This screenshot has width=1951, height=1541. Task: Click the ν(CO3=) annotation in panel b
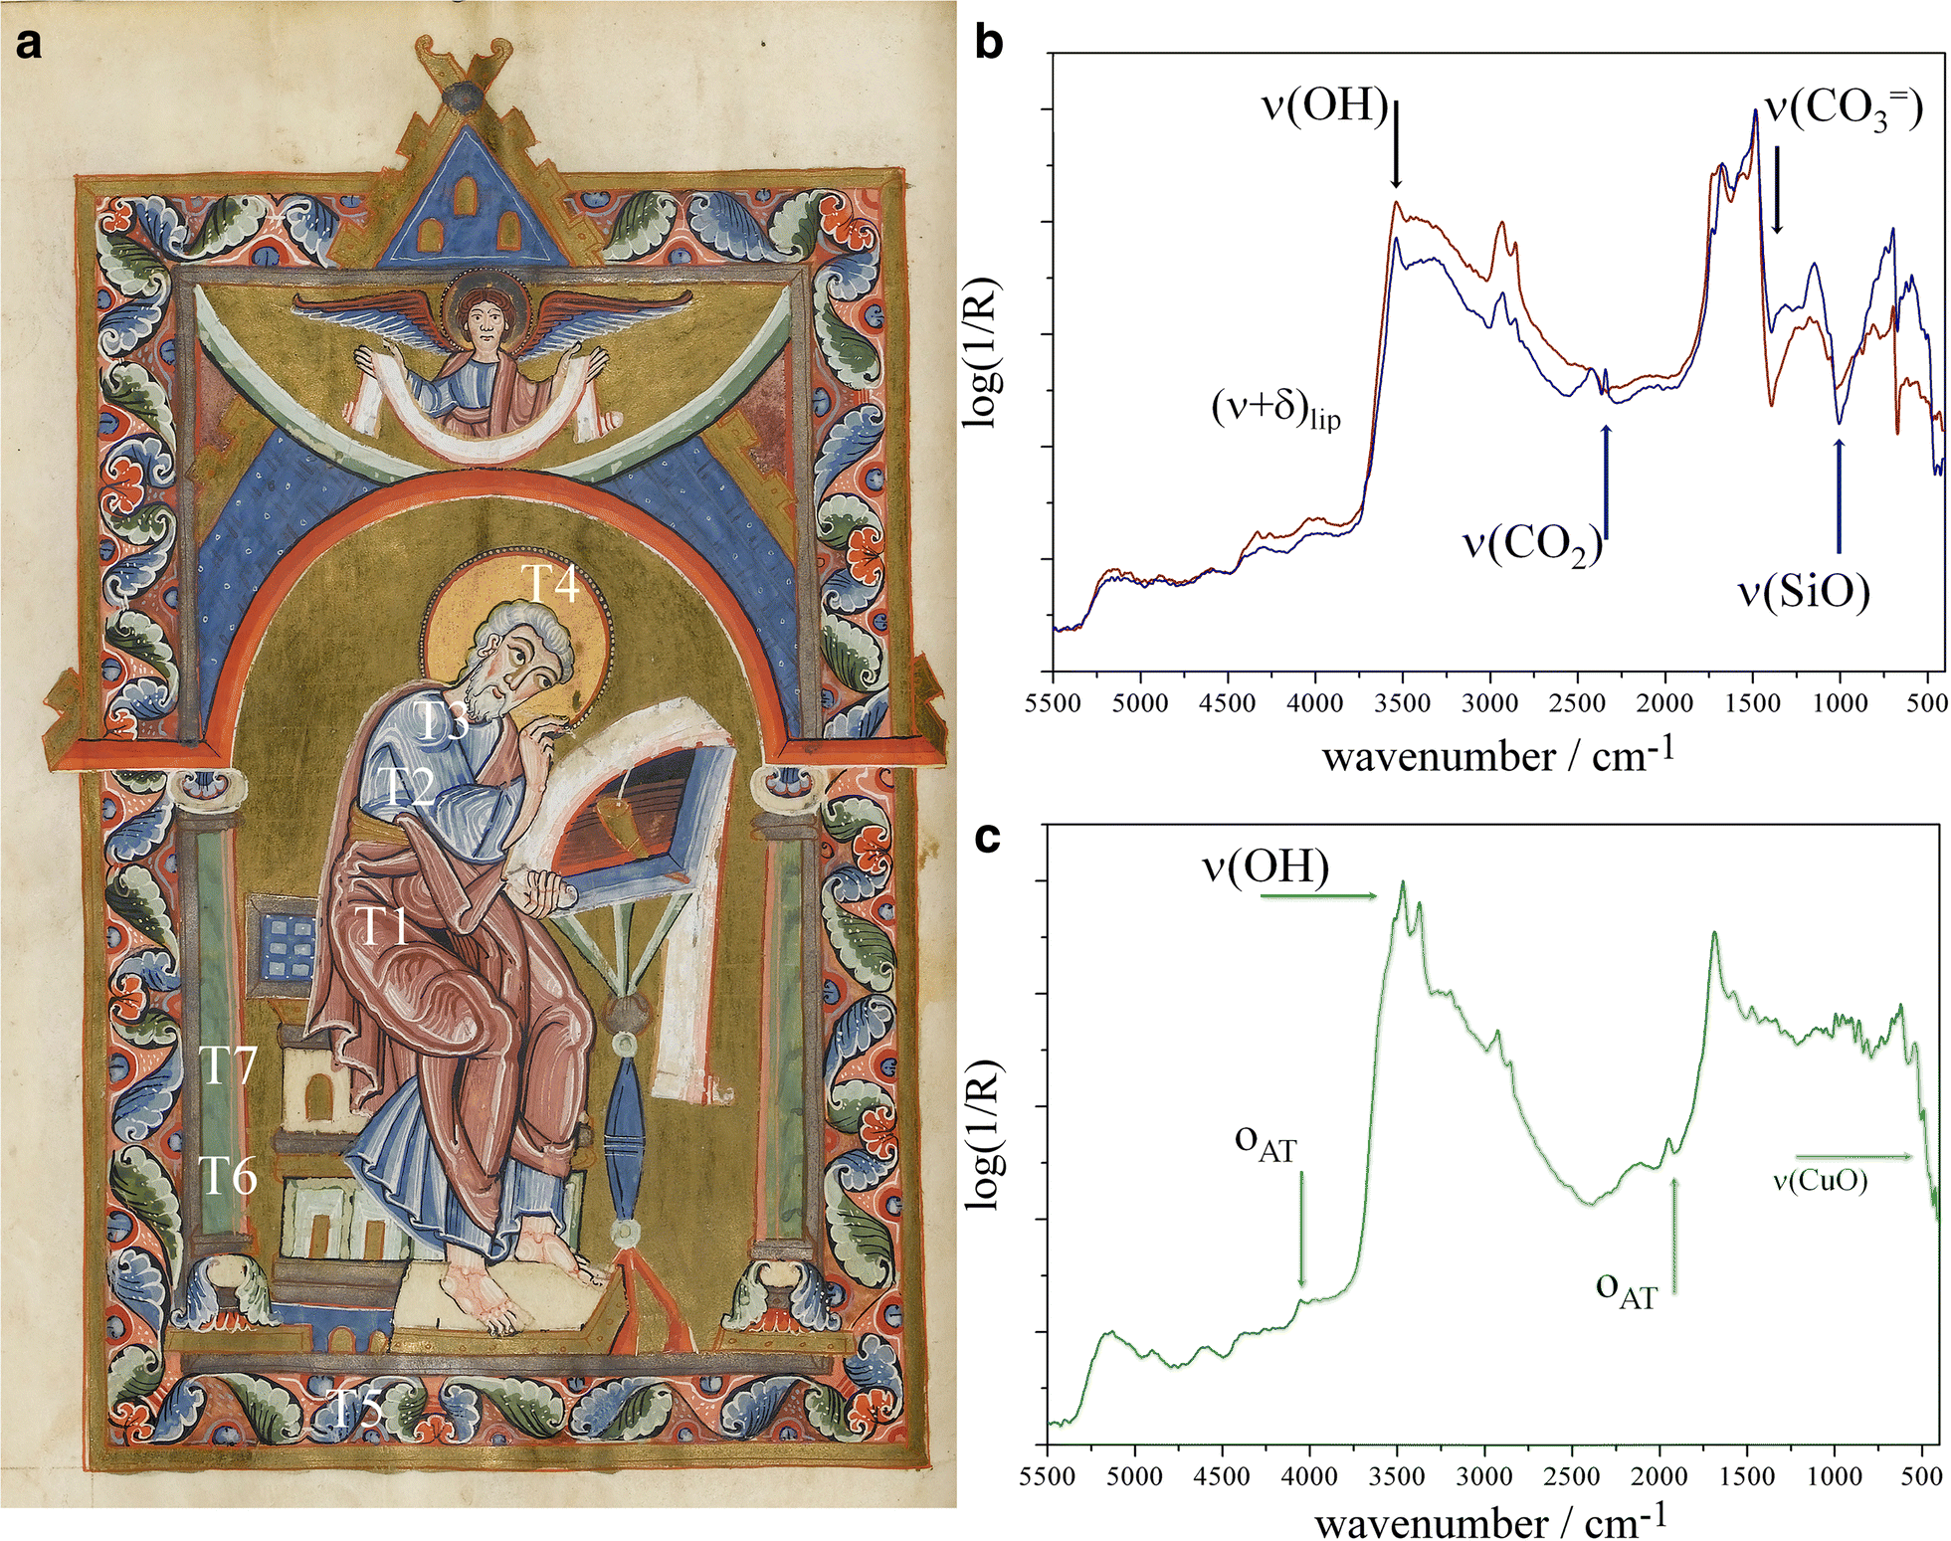1844,108
